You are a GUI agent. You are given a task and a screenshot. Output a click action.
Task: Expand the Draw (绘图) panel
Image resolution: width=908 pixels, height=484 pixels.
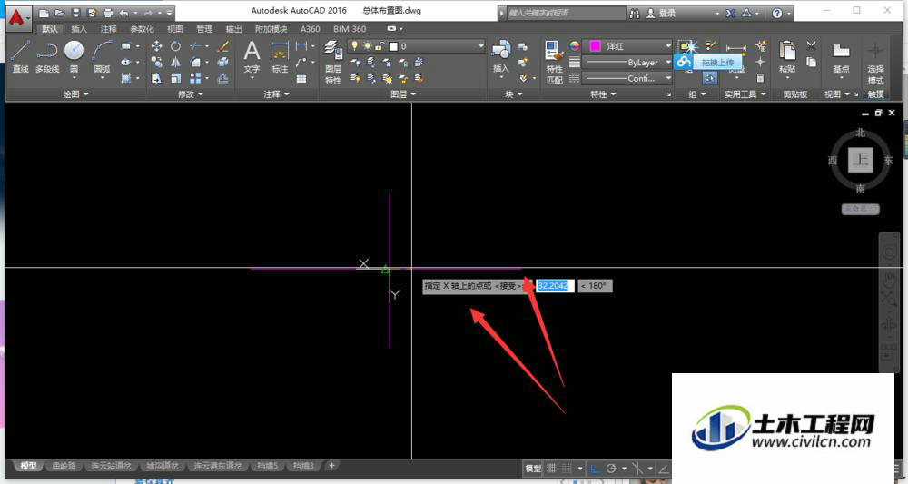point(75,94)
